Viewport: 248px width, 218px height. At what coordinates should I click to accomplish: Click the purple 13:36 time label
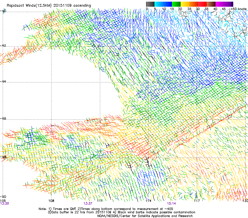click(4, 204)
